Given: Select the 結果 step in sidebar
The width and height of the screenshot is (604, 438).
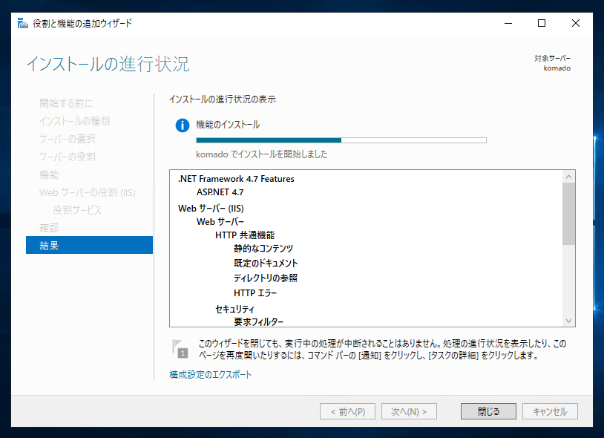Looking at the screenshot, I should coord(89,245).
